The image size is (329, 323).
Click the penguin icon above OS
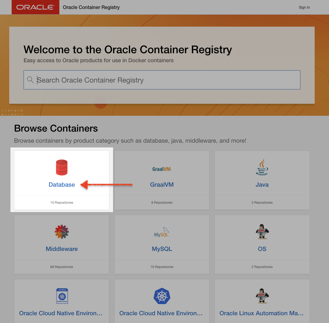pos(262,231)
